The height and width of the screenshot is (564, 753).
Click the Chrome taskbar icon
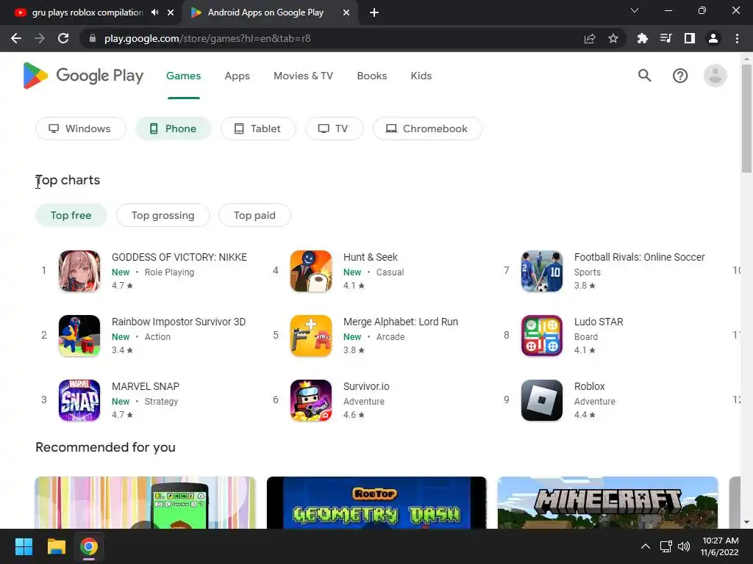89,546
